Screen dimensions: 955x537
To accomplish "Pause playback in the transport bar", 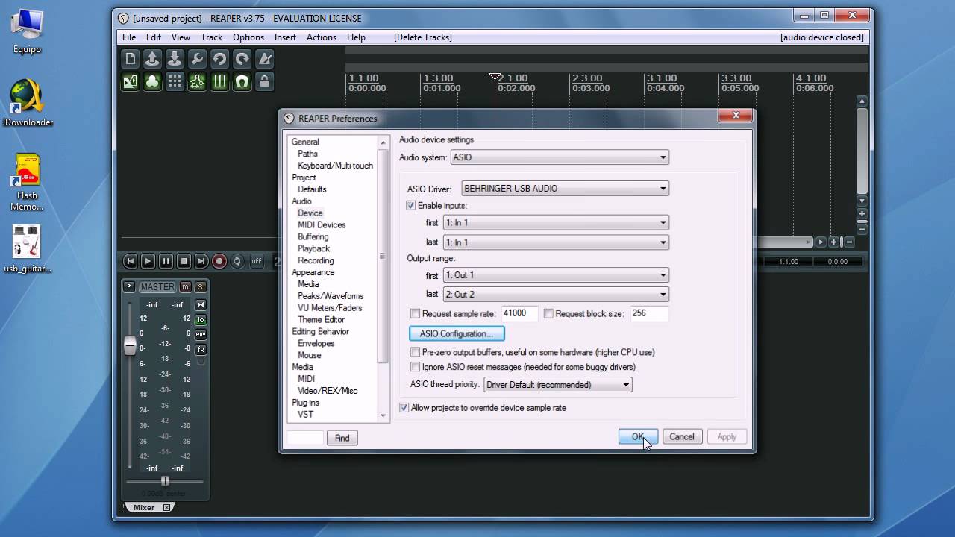I will pyautogui.click(x=166, y=261).
